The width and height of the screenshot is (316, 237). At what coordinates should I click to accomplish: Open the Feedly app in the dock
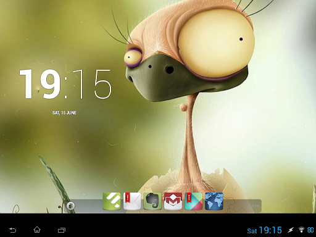112,201
